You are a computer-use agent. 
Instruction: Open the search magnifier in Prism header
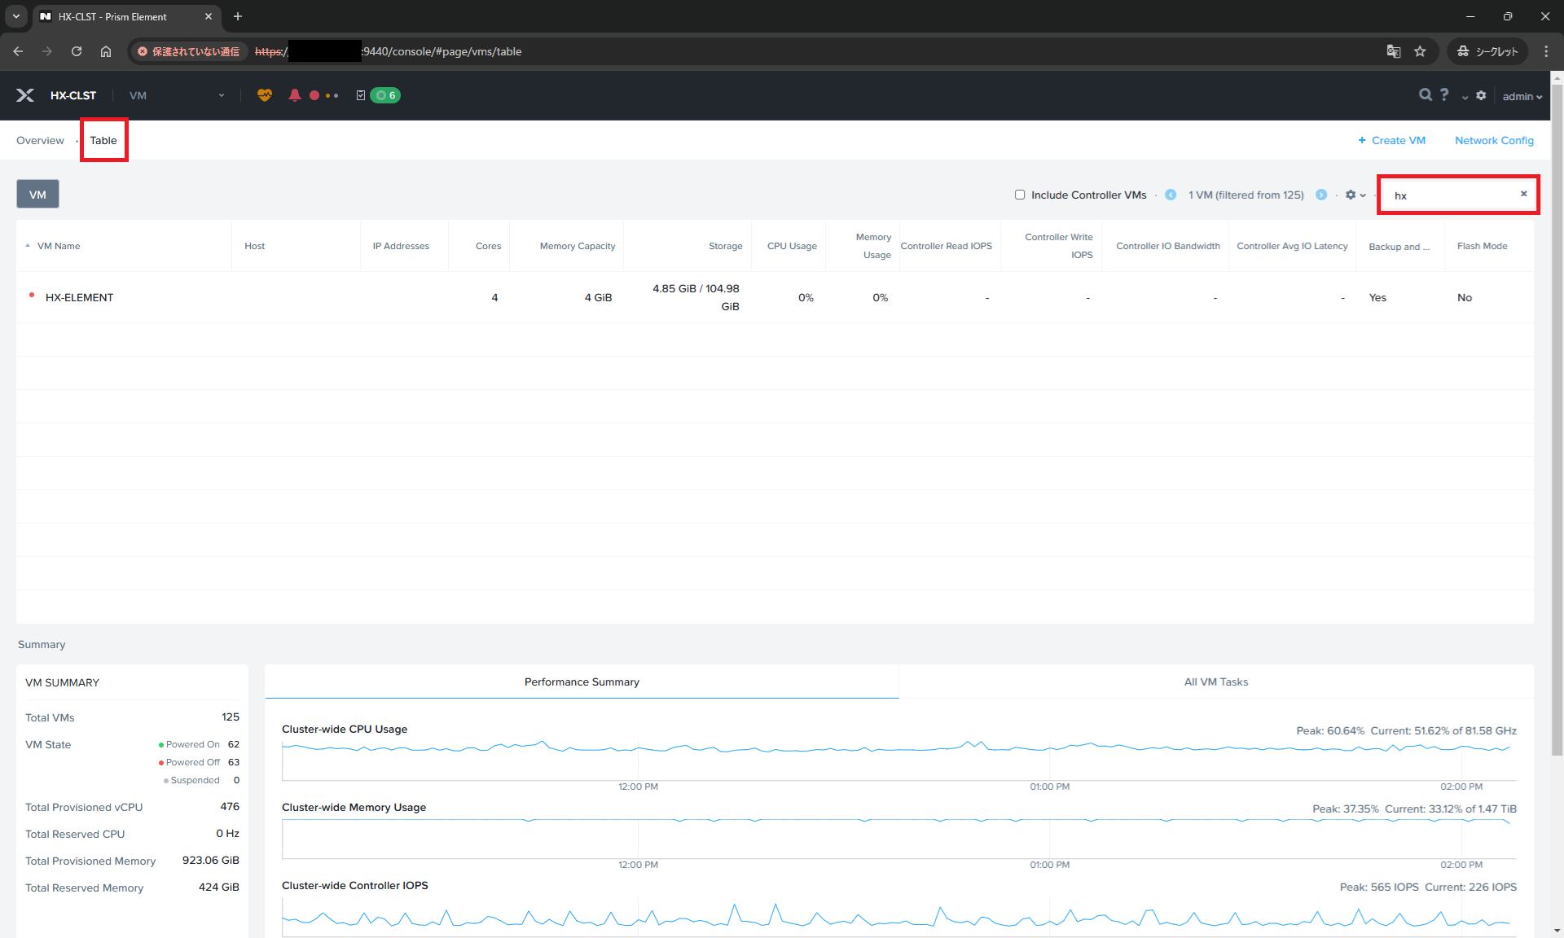1425,94
